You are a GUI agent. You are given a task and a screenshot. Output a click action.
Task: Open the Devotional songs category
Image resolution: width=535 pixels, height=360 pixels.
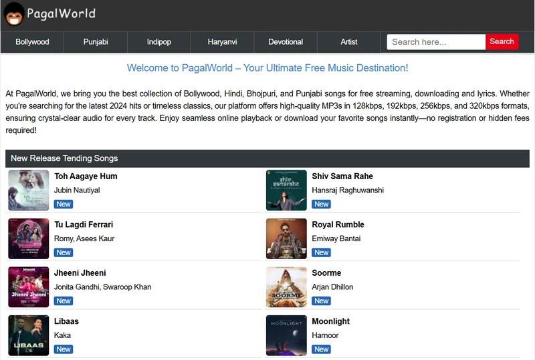[286, 42]
